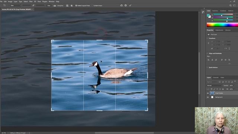Open the crop Ratio preset dropdown
238x134 pixels.
point(16,6)
